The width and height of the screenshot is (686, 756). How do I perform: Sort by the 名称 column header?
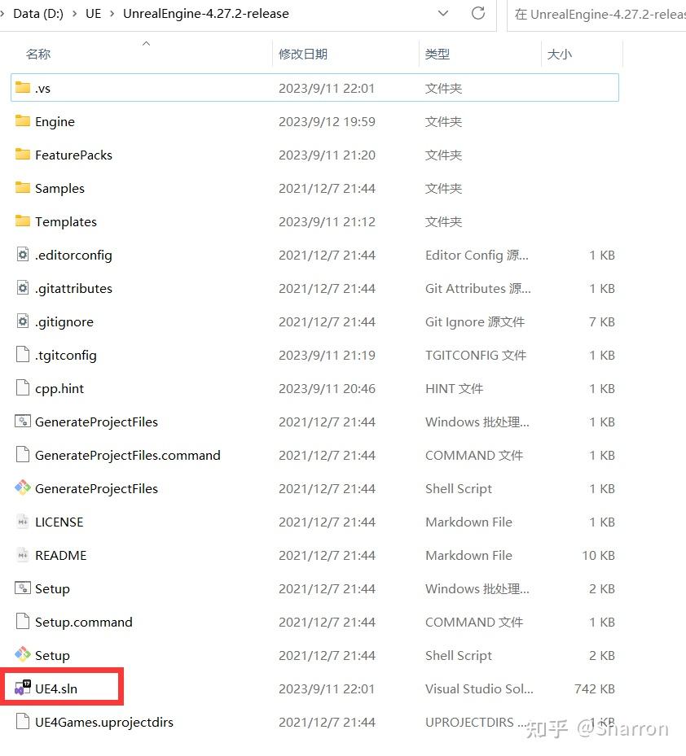(38, 54)
